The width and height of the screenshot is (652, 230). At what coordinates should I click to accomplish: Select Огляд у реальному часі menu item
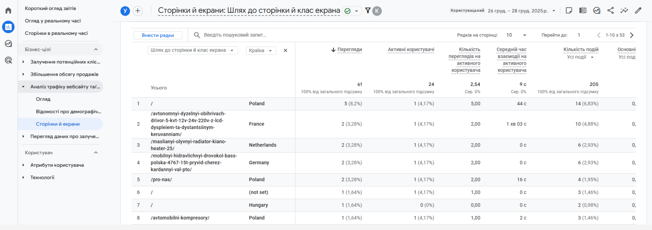[53, 21]
